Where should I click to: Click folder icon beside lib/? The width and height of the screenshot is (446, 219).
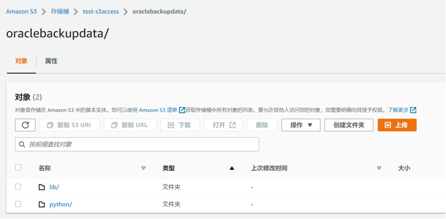pos(42,187)
